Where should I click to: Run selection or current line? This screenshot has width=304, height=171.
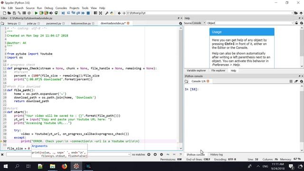[x=51, y=13]
